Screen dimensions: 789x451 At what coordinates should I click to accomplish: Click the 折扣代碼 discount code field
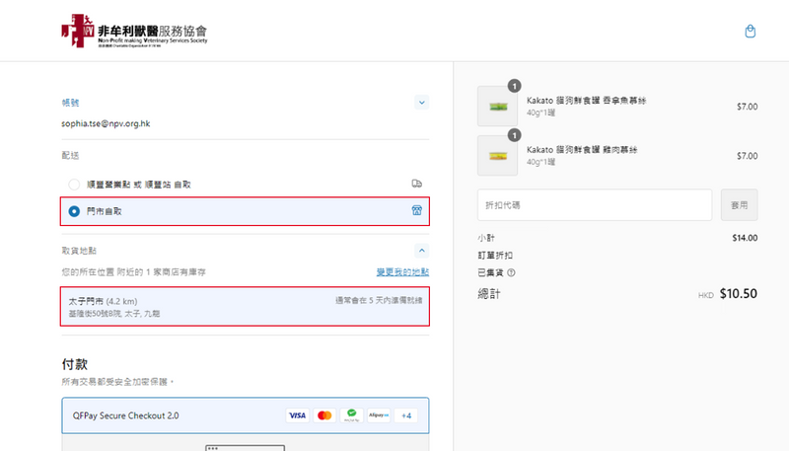595,204
